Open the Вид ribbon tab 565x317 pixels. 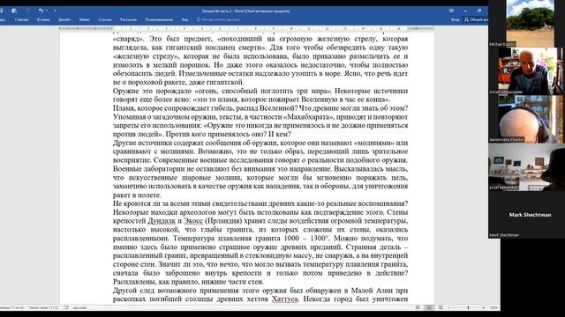185,19
